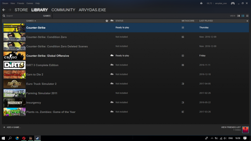Sort by Steam Cloud column icon
This screenshot has width=251, height=141.
click(x=112, y=21)
